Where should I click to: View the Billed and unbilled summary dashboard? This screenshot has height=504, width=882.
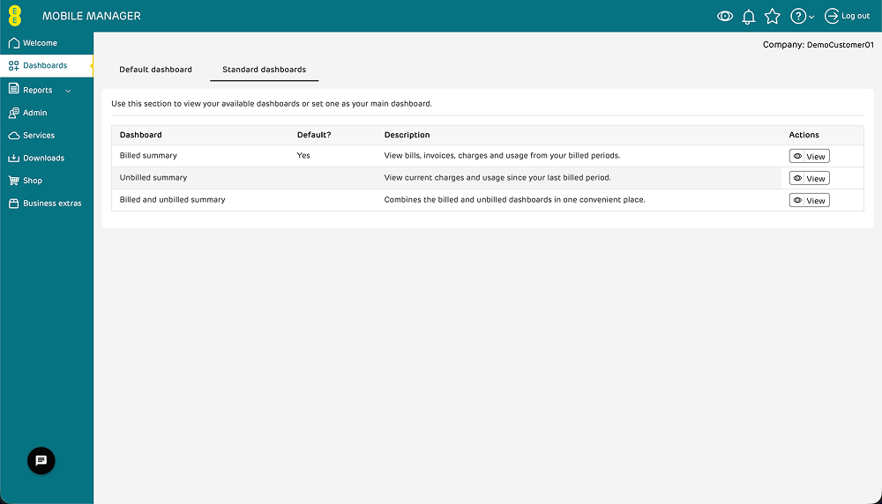[x=809, y=201]
